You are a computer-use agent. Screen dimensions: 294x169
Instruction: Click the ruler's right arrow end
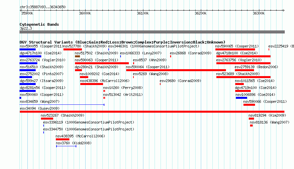click(x=283, y=10)
